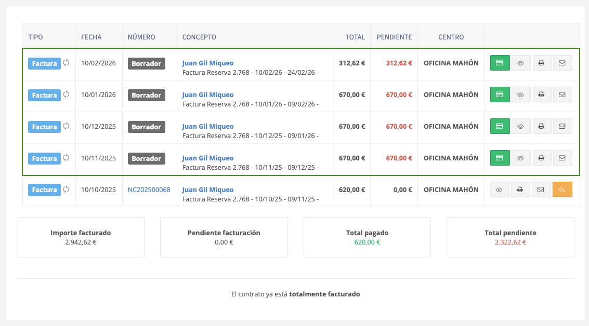589x326 pixels.
Task: Click the Total pagado value 620,00 €
Action: 367,242
